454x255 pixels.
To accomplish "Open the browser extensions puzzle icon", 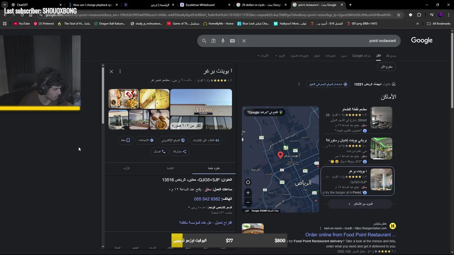I will [419, 15].
